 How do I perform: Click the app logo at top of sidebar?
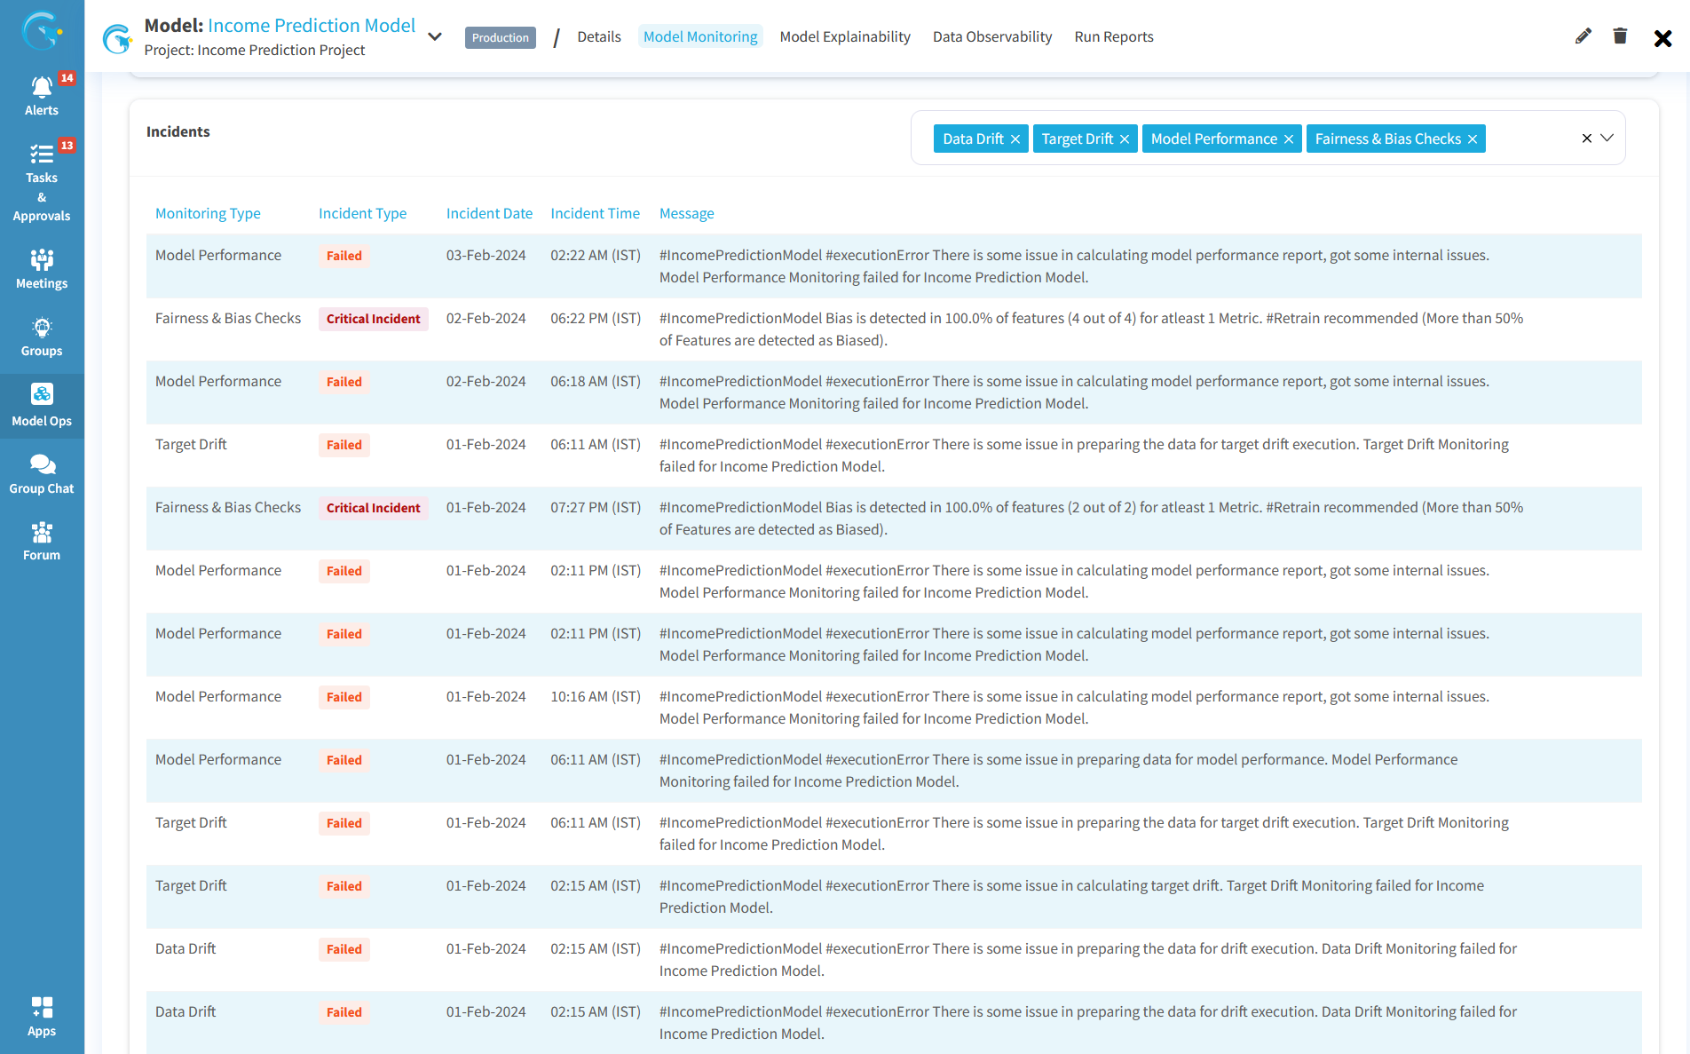42,31
